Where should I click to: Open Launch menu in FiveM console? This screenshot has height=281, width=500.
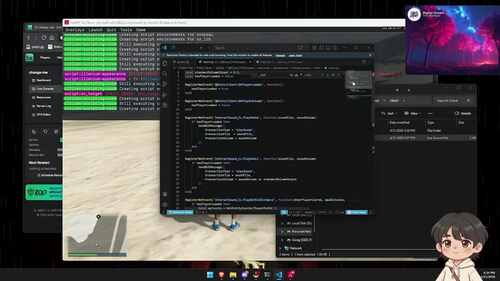(95, 30)
